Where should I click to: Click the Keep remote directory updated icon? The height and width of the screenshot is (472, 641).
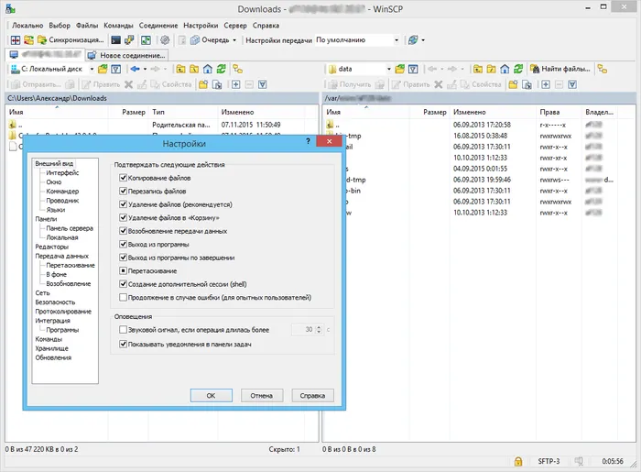click(x=146, y=40)
